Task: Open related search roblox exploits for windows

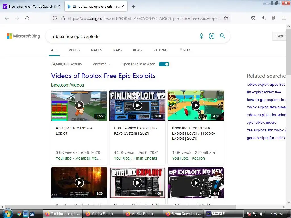Action: click(x=266, y=115)
